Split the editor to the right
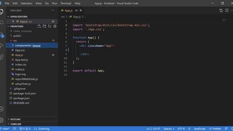The height and width of the screenshot is (131, 233). click(227, 11)
